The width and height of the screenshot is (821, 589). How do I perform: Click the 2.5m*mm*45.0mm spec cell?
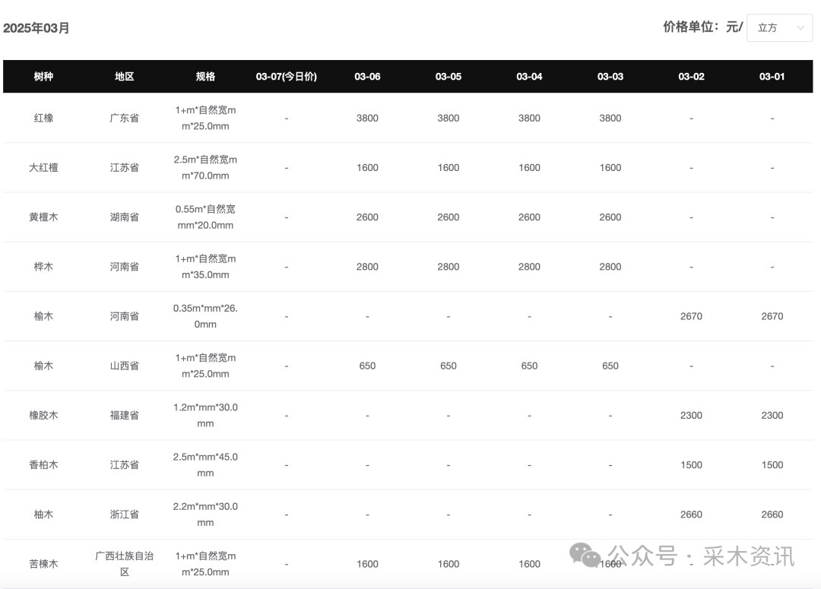tap(205, 465)
